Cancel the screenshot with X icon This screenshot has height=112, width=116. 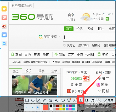[99, 100]
